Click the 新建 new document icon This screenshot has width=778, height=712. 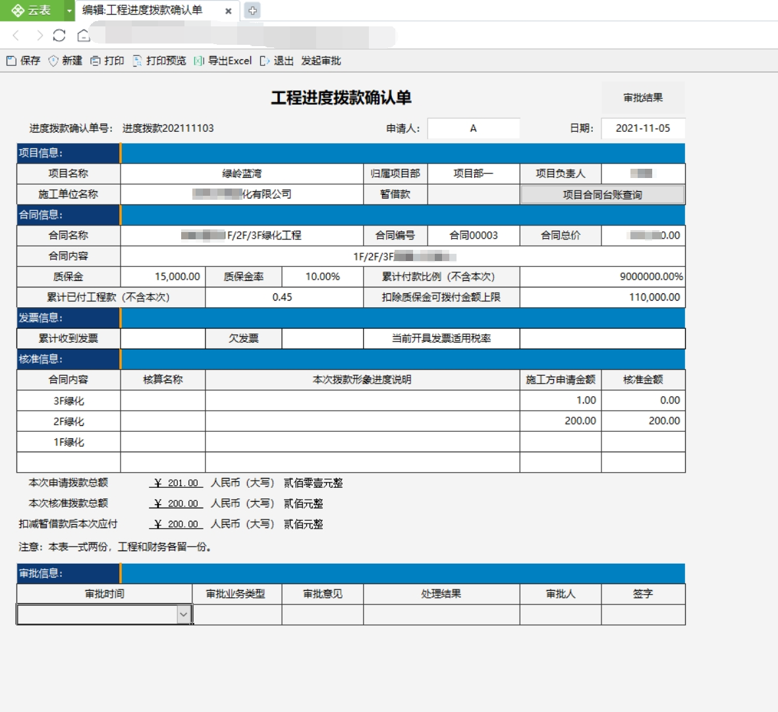click(x=53, y=61)
